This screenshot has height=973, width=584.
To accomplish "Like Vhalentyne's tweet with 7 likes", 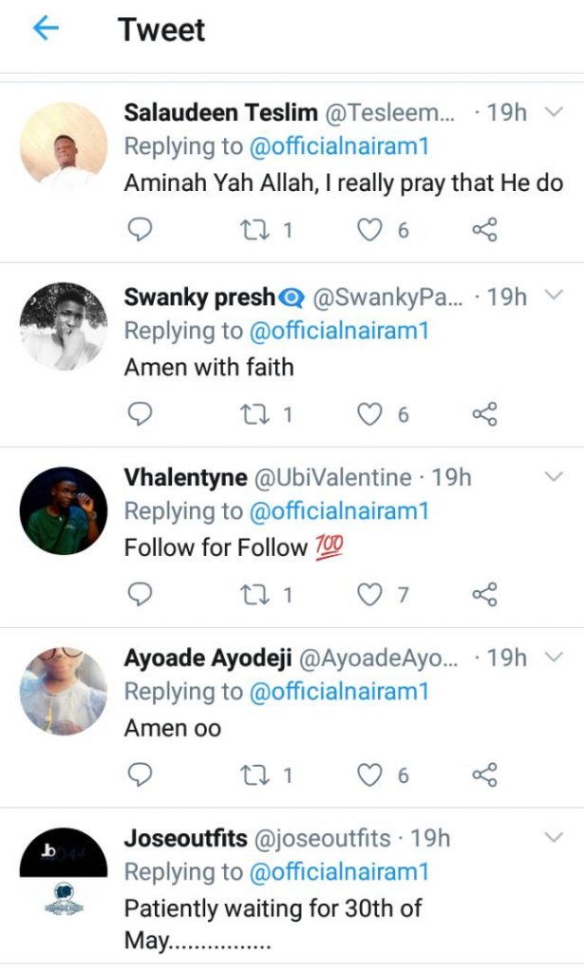I will 368,595.
